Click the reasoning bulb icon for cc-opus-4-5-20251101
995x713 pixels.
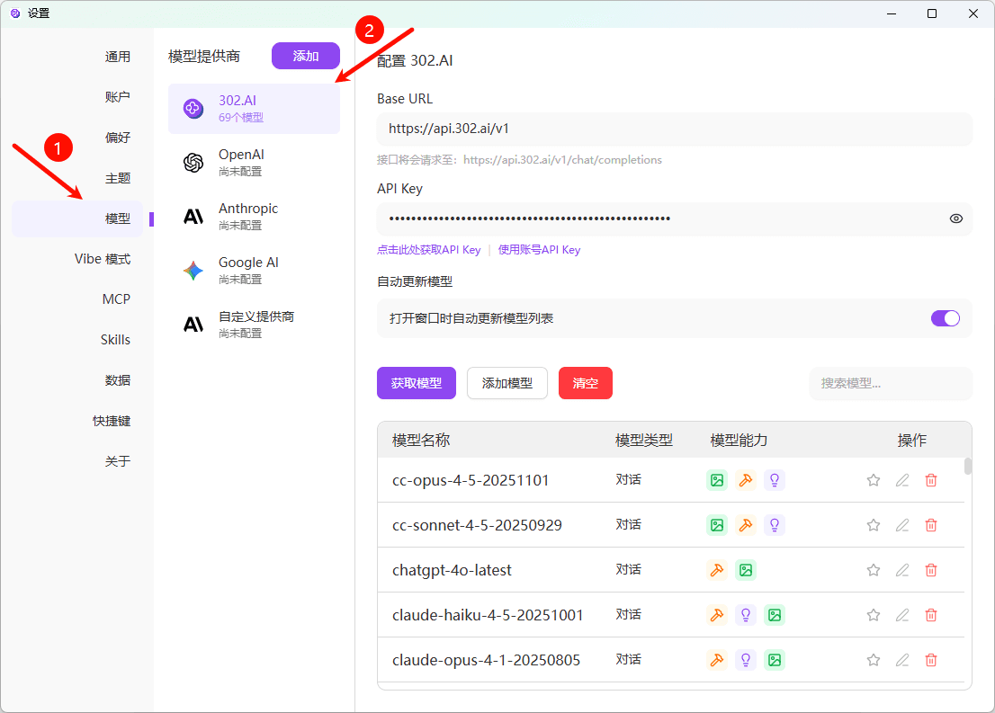tap(775, 480)
